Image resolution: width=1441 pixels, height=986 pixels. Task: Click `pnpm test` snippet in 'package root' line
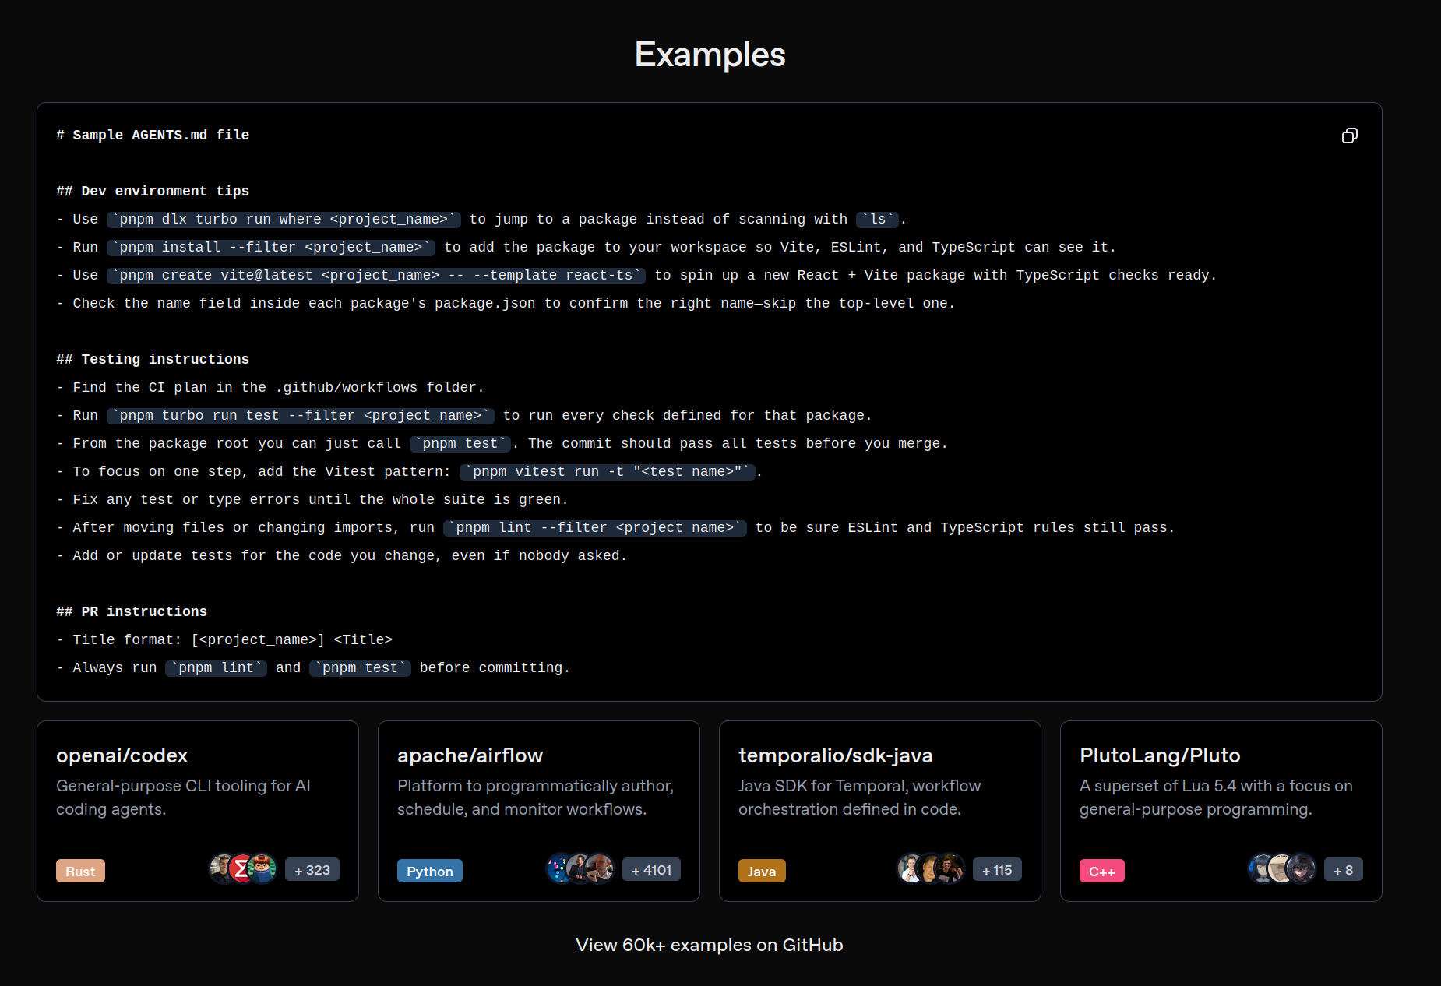pyautogui.click(x=460, y=444)
